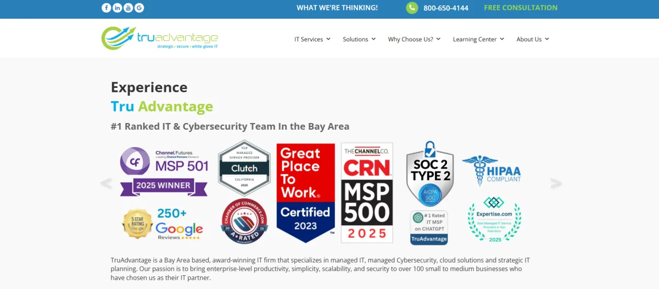This screenshot has height=289, width=659.
Task: Open the YouTube social icon
Action: click(128, 8)
